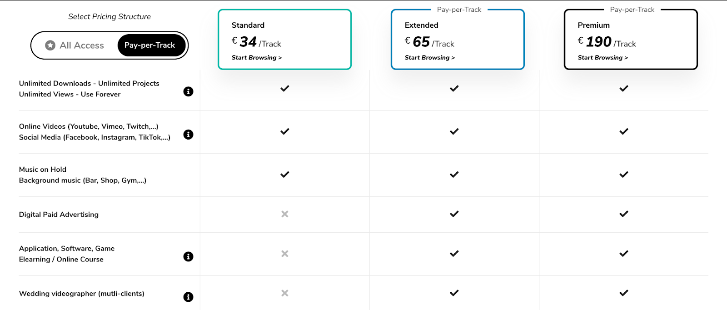Screen dimensions: 727x310
Task: Click Extended checkmark for Music on Hold
Action: point(454,175)
